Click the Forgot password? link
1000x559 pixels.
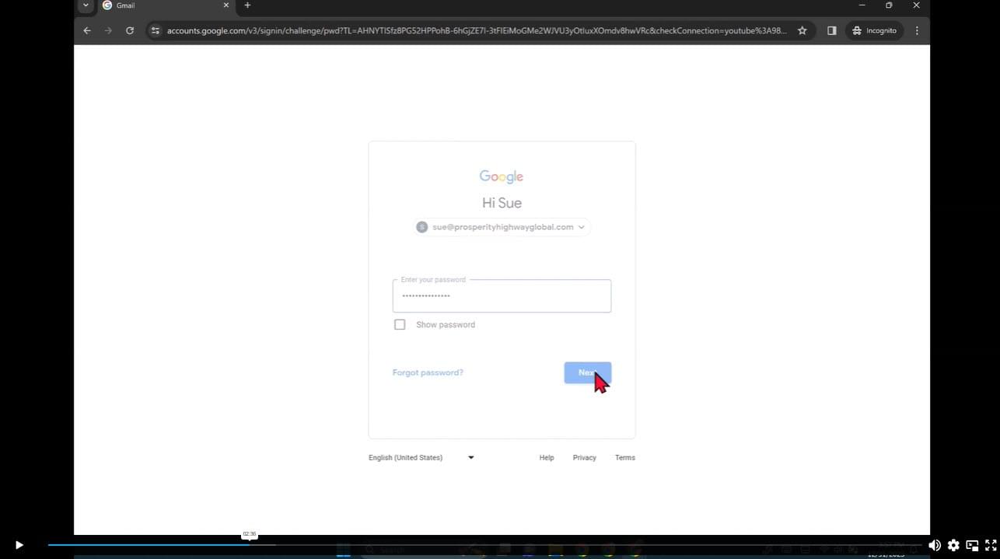click(x=428, y=372)
